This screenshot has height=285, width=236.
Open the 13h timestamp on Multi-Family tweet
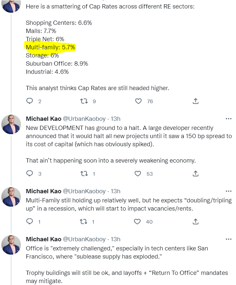pyautogui.click(x=115, y=191)
